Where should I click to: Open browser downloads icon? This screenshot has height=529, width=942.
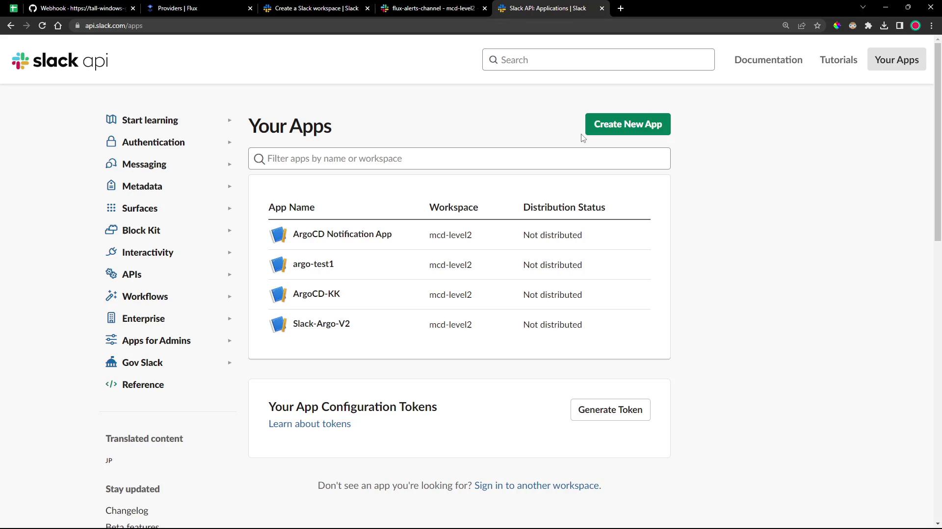pos(884,25)
